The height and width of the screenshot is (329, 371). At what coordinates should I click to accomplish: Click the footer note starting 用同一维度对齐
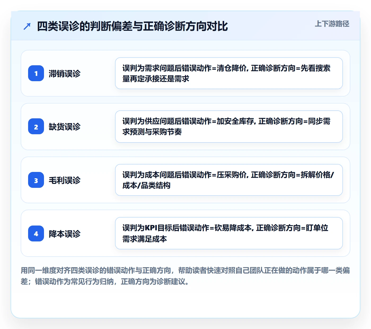point(185,276)
